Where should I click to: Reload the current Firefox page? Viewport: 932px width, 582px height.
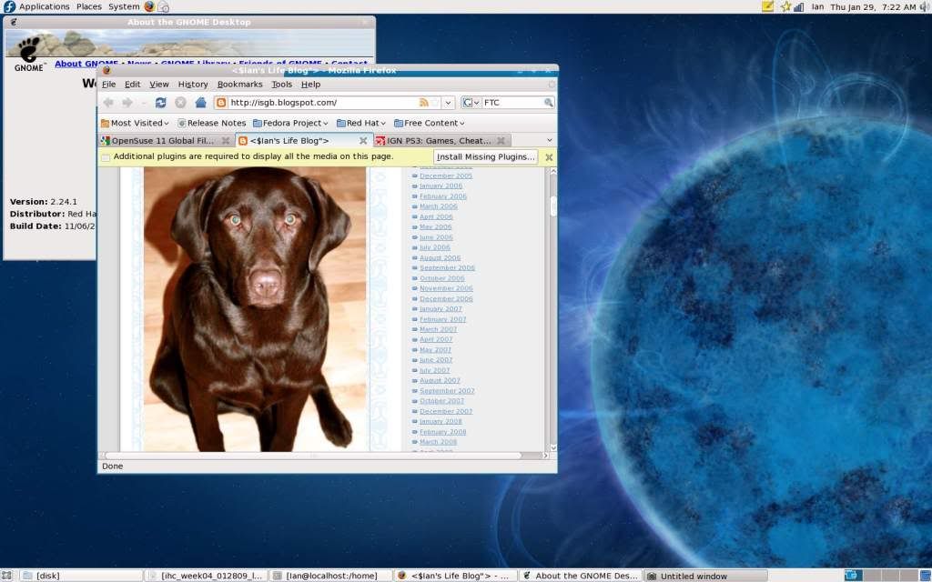click(160, 103)
